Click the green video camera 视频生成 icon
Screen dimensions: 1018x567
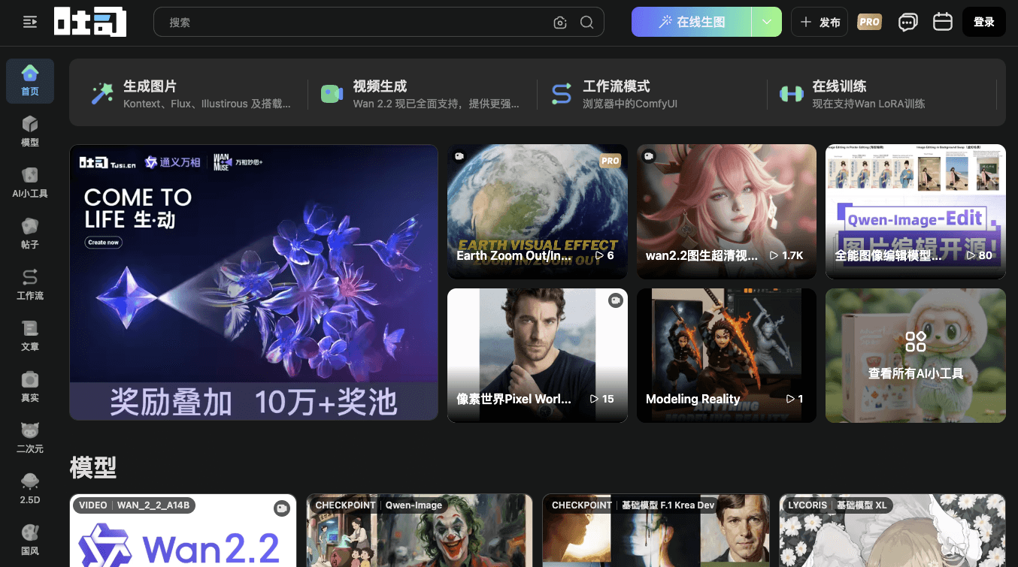click(x=332, y=94)
